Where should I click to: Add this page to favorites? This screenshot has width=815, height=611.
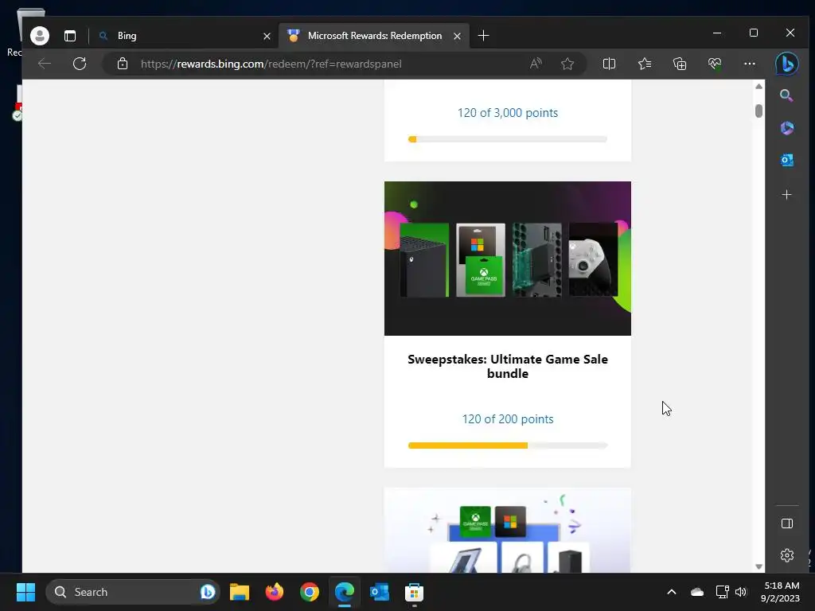tap(567, 64)
